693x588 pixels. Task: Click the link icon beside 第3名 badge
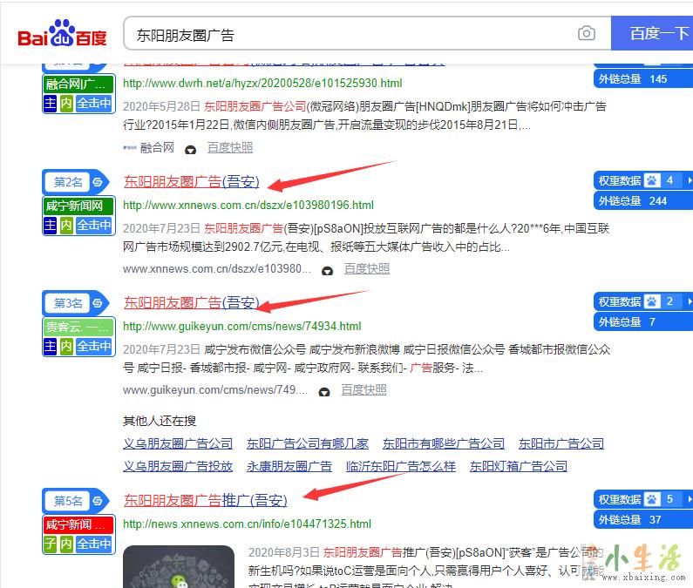(99, 303)
